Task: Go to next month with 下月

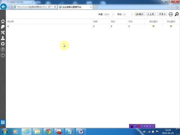Action: pos(162,14)
